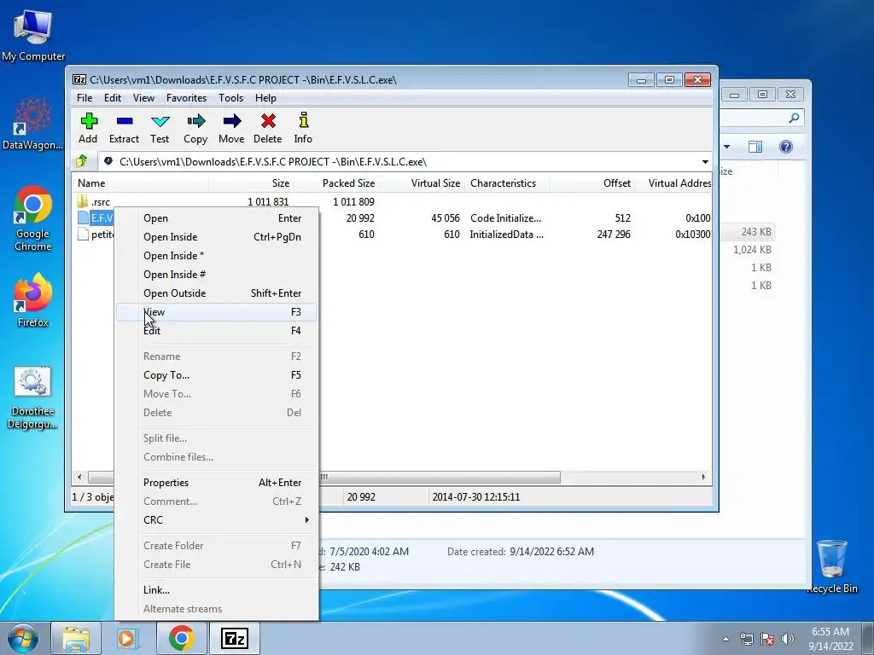Sort by Characteristics column header

[507, 183]
